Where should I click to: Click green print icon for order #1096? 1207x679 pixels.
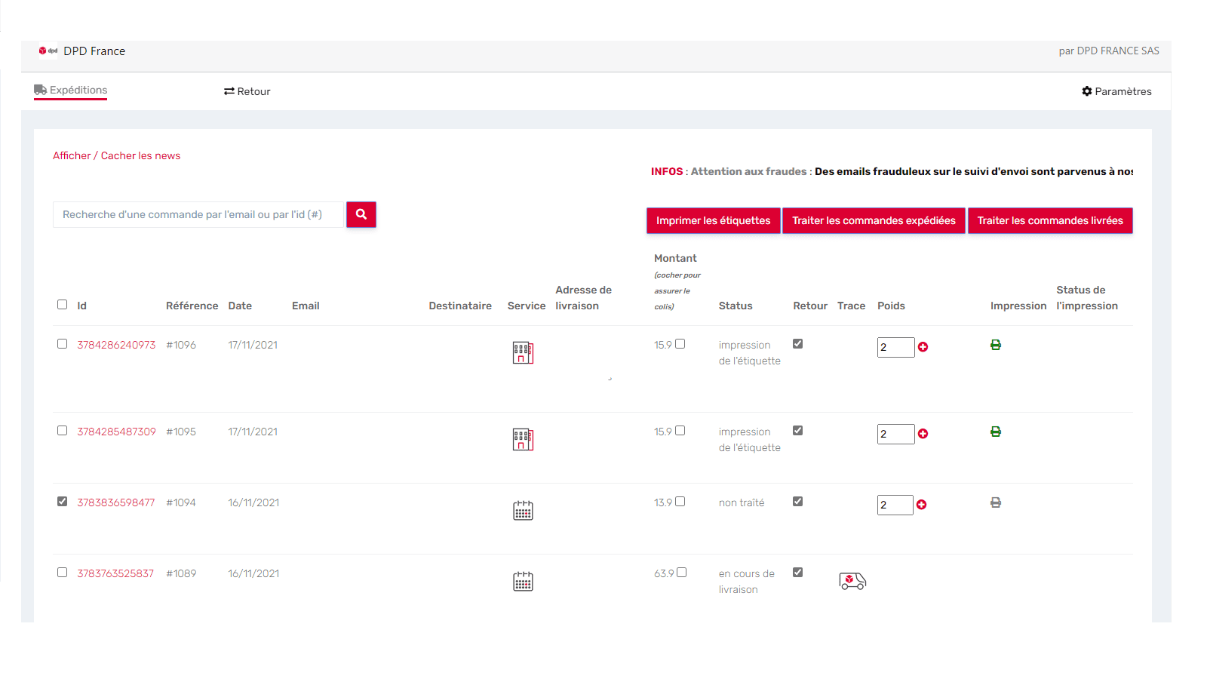pos(996,345)
